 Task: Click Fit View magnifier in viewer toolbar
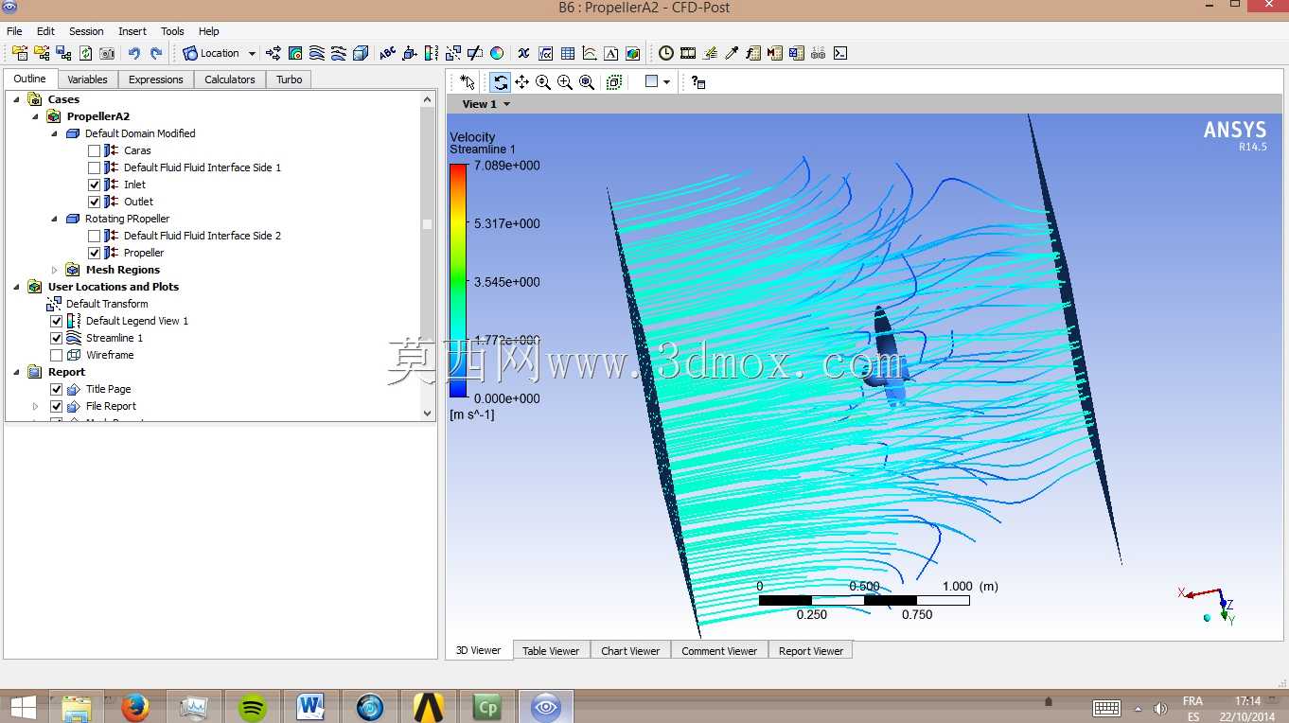pos(587,82)
